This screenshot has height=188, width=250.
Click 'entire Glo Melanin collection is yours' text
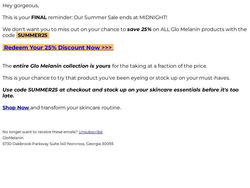pos(62,66)
